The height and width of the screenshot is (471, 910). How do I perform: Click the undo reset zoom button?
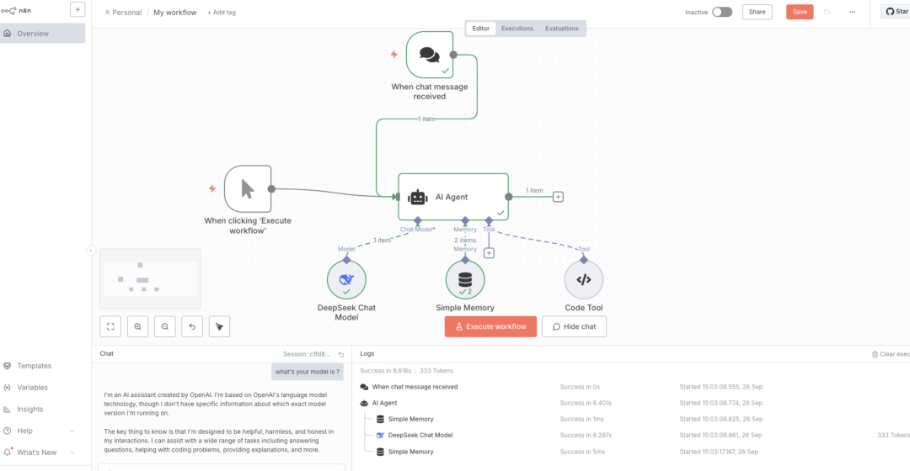pos(192,326)
